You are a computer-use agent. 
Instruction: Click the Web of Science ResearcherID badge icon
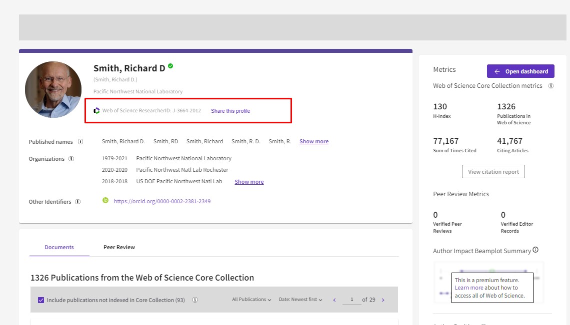tap(96, 110)
